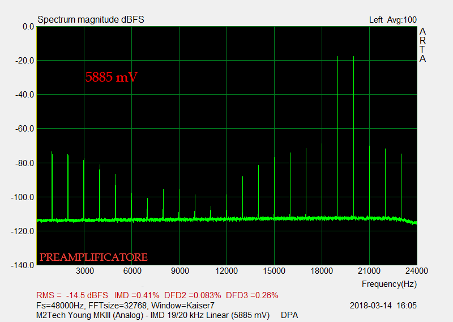
Task: Click the 'DPA' text in the caption
Action: tap(289, 315)
